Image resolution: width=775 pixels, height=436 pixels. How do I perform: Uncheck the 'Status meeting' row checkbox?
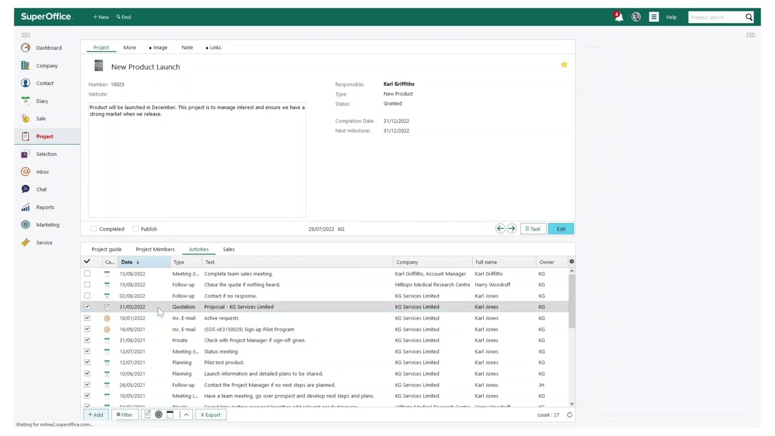point(87,351)
